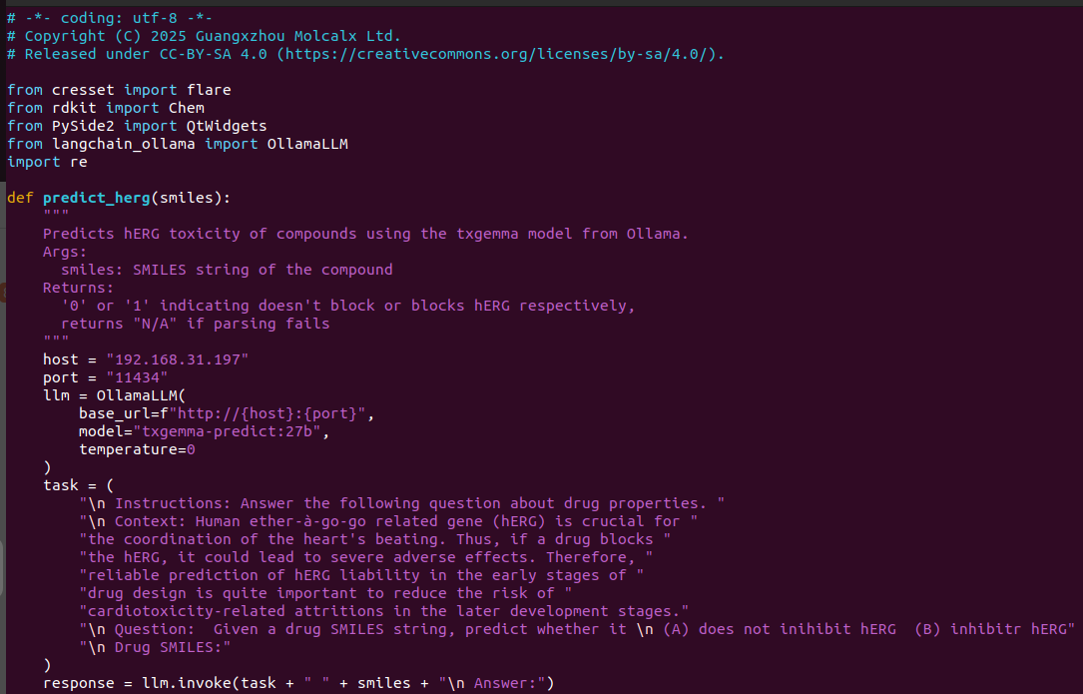Click the Copyright 2025 comment line
Screen dimensions: 1083x694
[204, 36]
